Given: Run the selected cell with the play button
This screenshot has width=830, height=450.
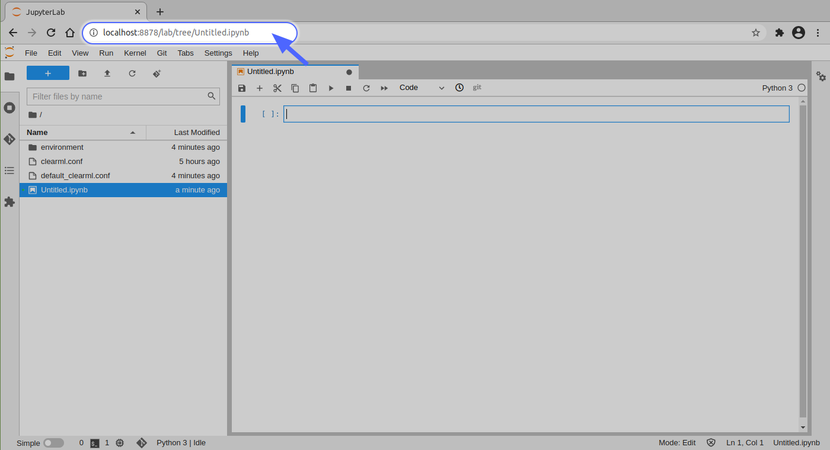Looking at the screenshot, I should tap(331, 88).
